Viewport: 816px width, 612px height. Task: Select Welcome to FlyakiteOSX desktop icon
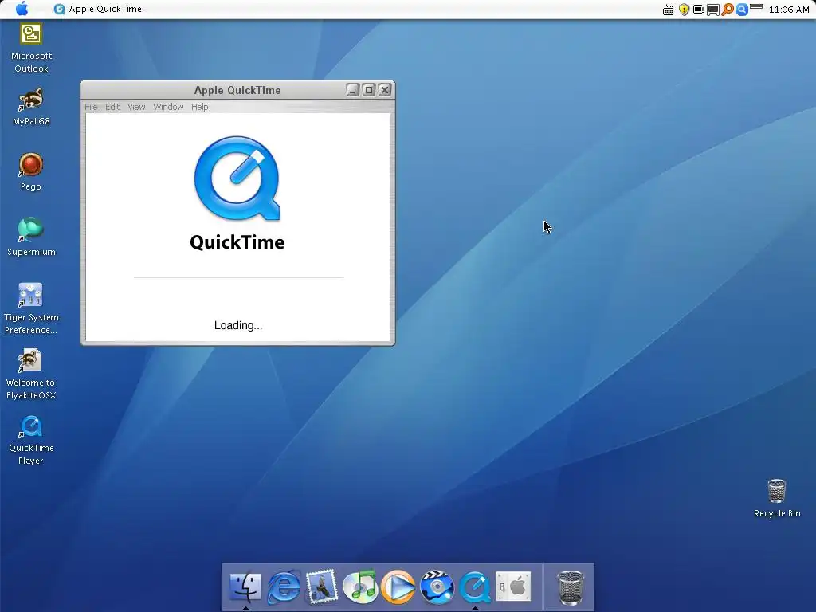31,375
